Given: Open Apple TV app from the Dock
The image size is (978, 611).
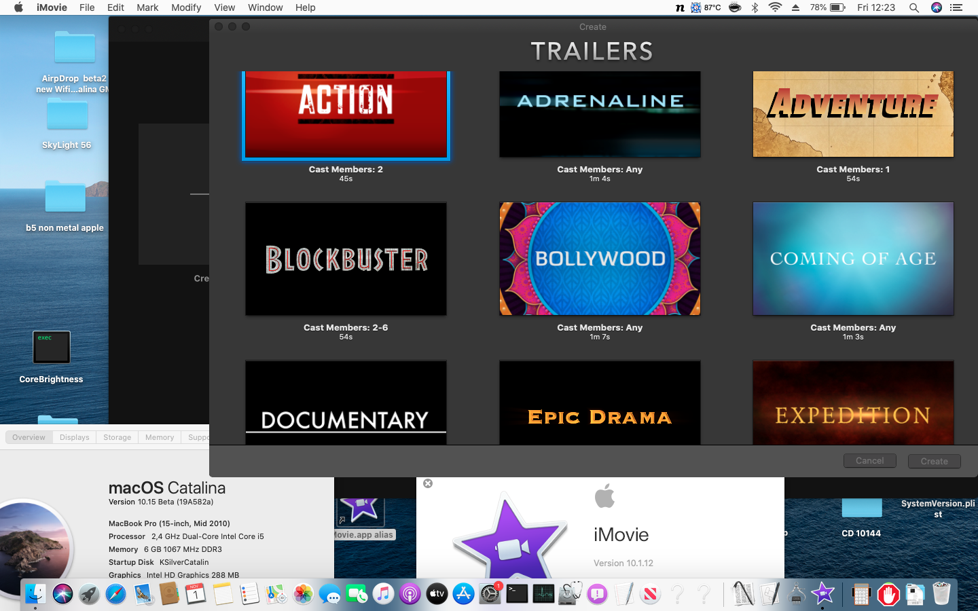Looking at the screenshot, I should click(437, 594).
